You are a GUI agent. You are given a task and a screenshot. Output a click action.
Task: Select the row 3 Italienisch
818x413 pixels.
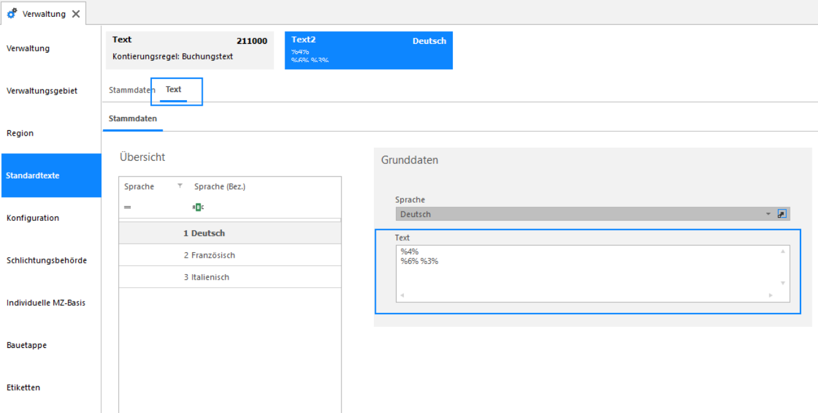[230, 277]
